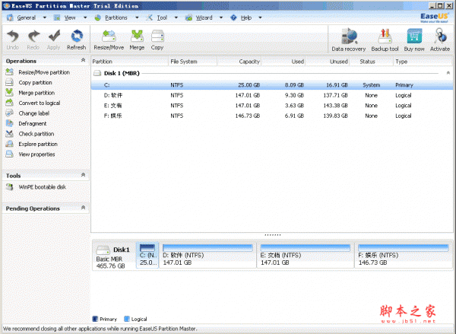Open the Partitions menu
The width and height of the screenshot is (456, 334).
click(116, 17)
